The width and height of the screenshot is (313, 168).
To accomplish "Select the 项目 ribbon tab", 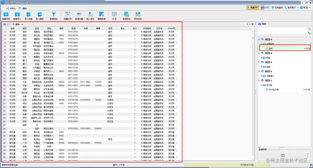I will [23, 9].
